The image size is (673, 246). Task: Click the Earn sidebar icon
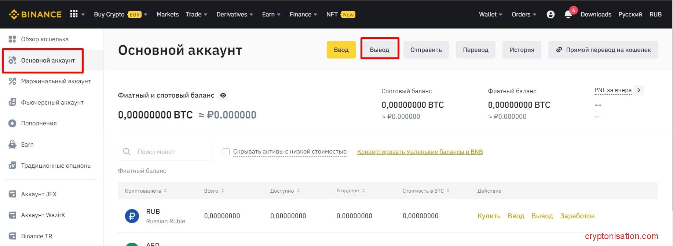12,144
